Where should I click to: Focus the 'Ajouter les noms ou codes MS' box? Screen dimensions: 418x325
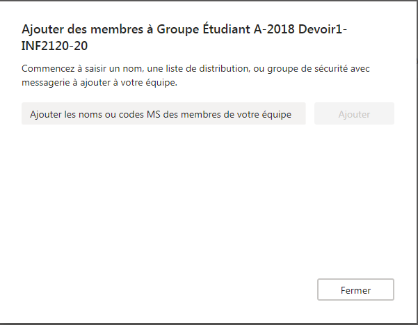(x=163, y=114)
